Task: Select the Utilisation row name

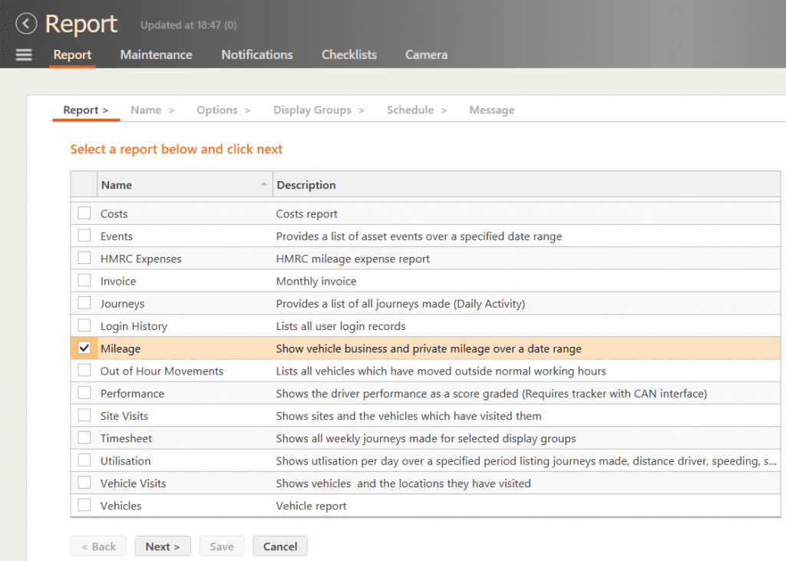Action: 125,461
